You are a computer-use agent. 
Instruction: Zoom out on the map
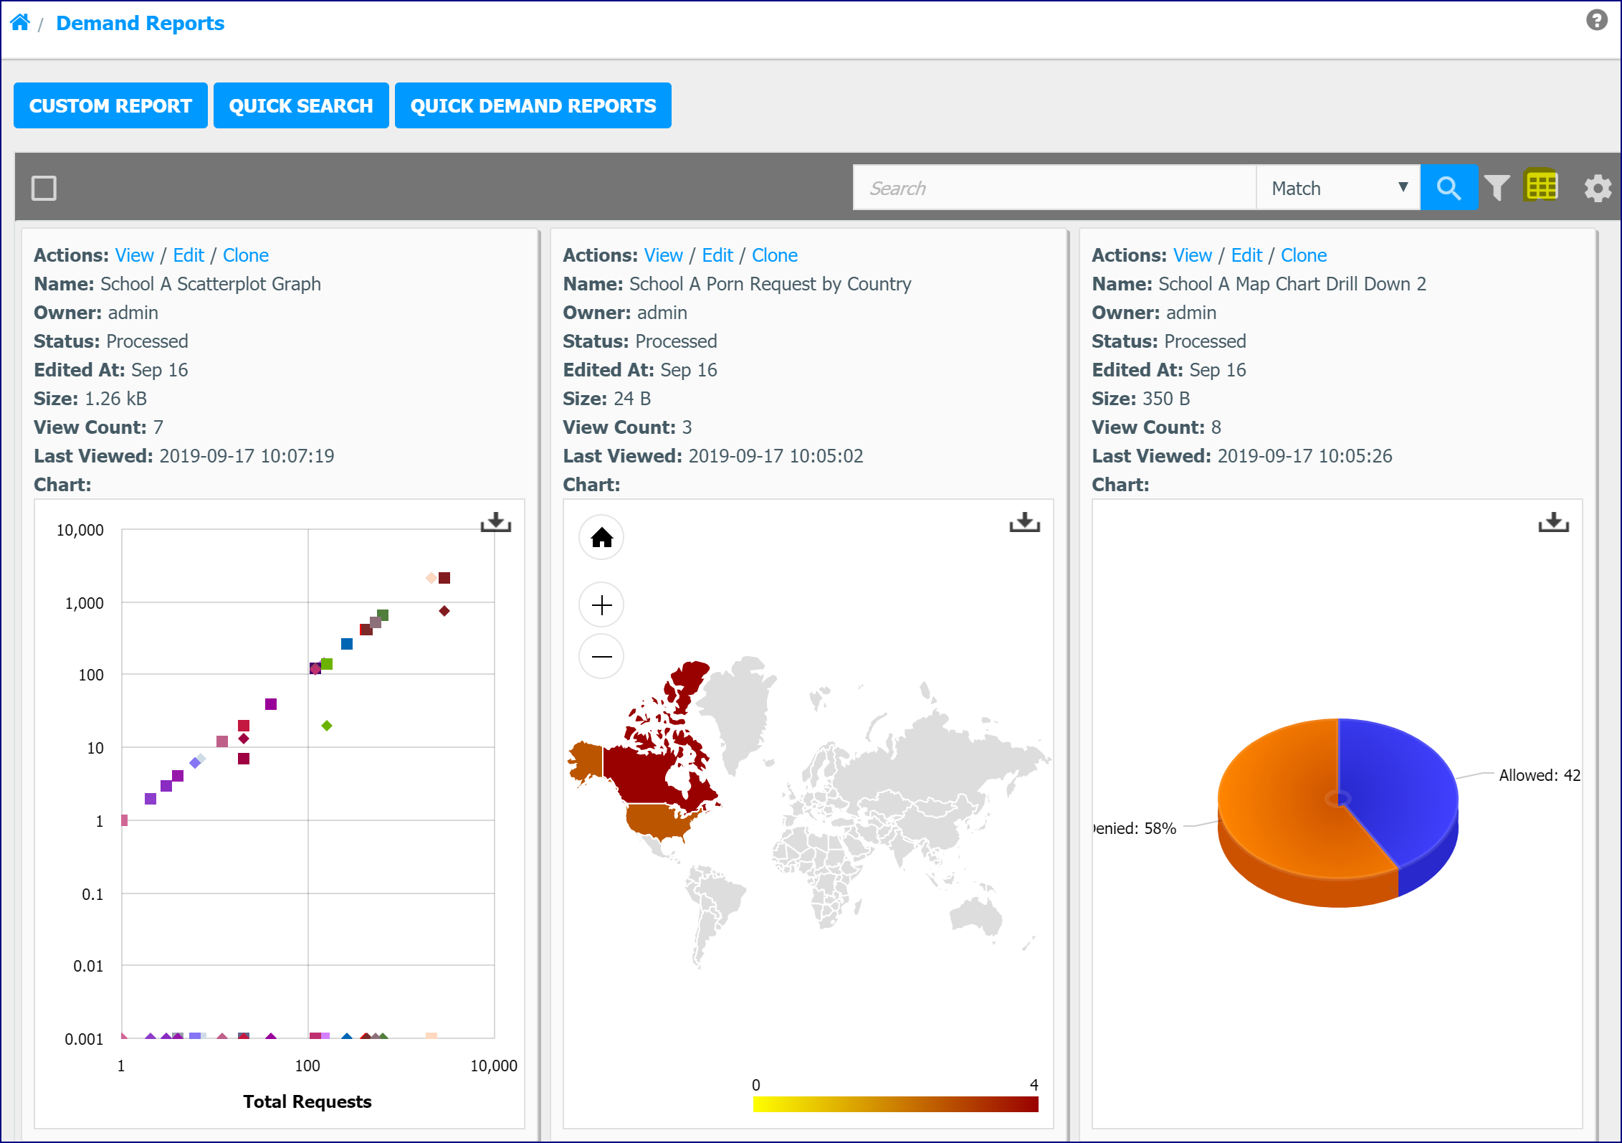pos(601,656)
